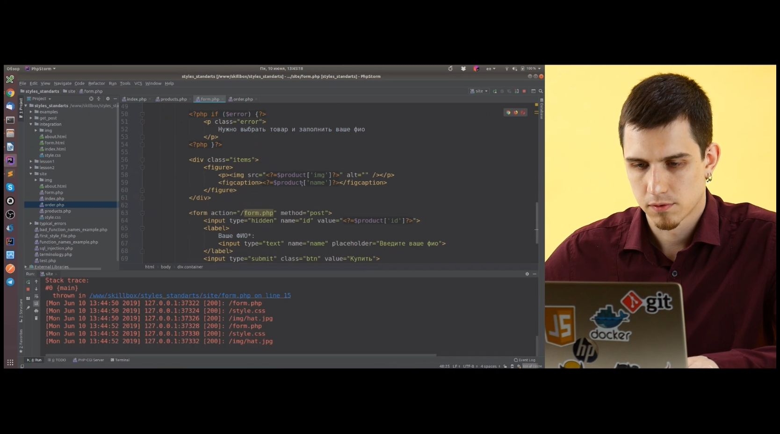The height and width of the screenshot is (434, 780).
Task: Open the PhpStorm app menu in top bar
Action: [x=40, y=69]
